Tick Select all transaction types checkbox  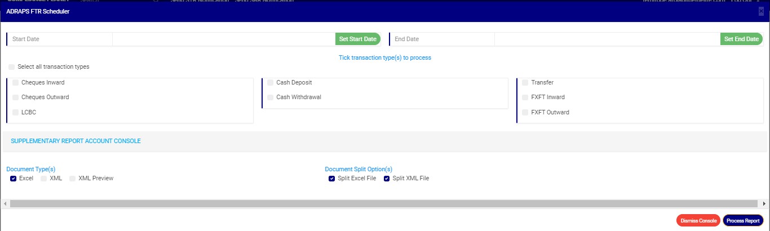tap(12, 67)
